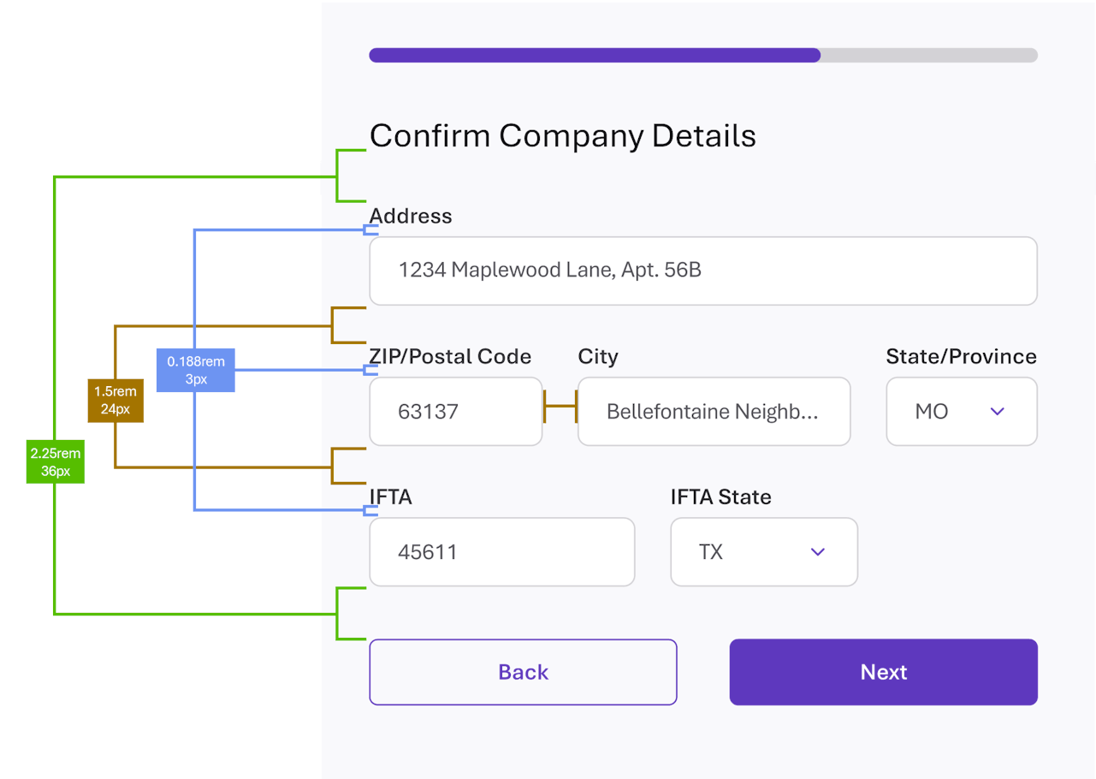This screenshot has height=779, width=1096.
Task: Click the IFTA label above 45611
Action: [x=391, y=497]
